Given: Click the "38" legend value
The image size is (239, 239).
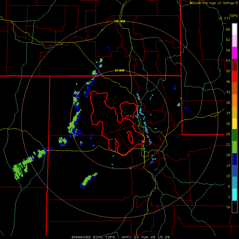Looking at the screenshot, I should [228, 103].
